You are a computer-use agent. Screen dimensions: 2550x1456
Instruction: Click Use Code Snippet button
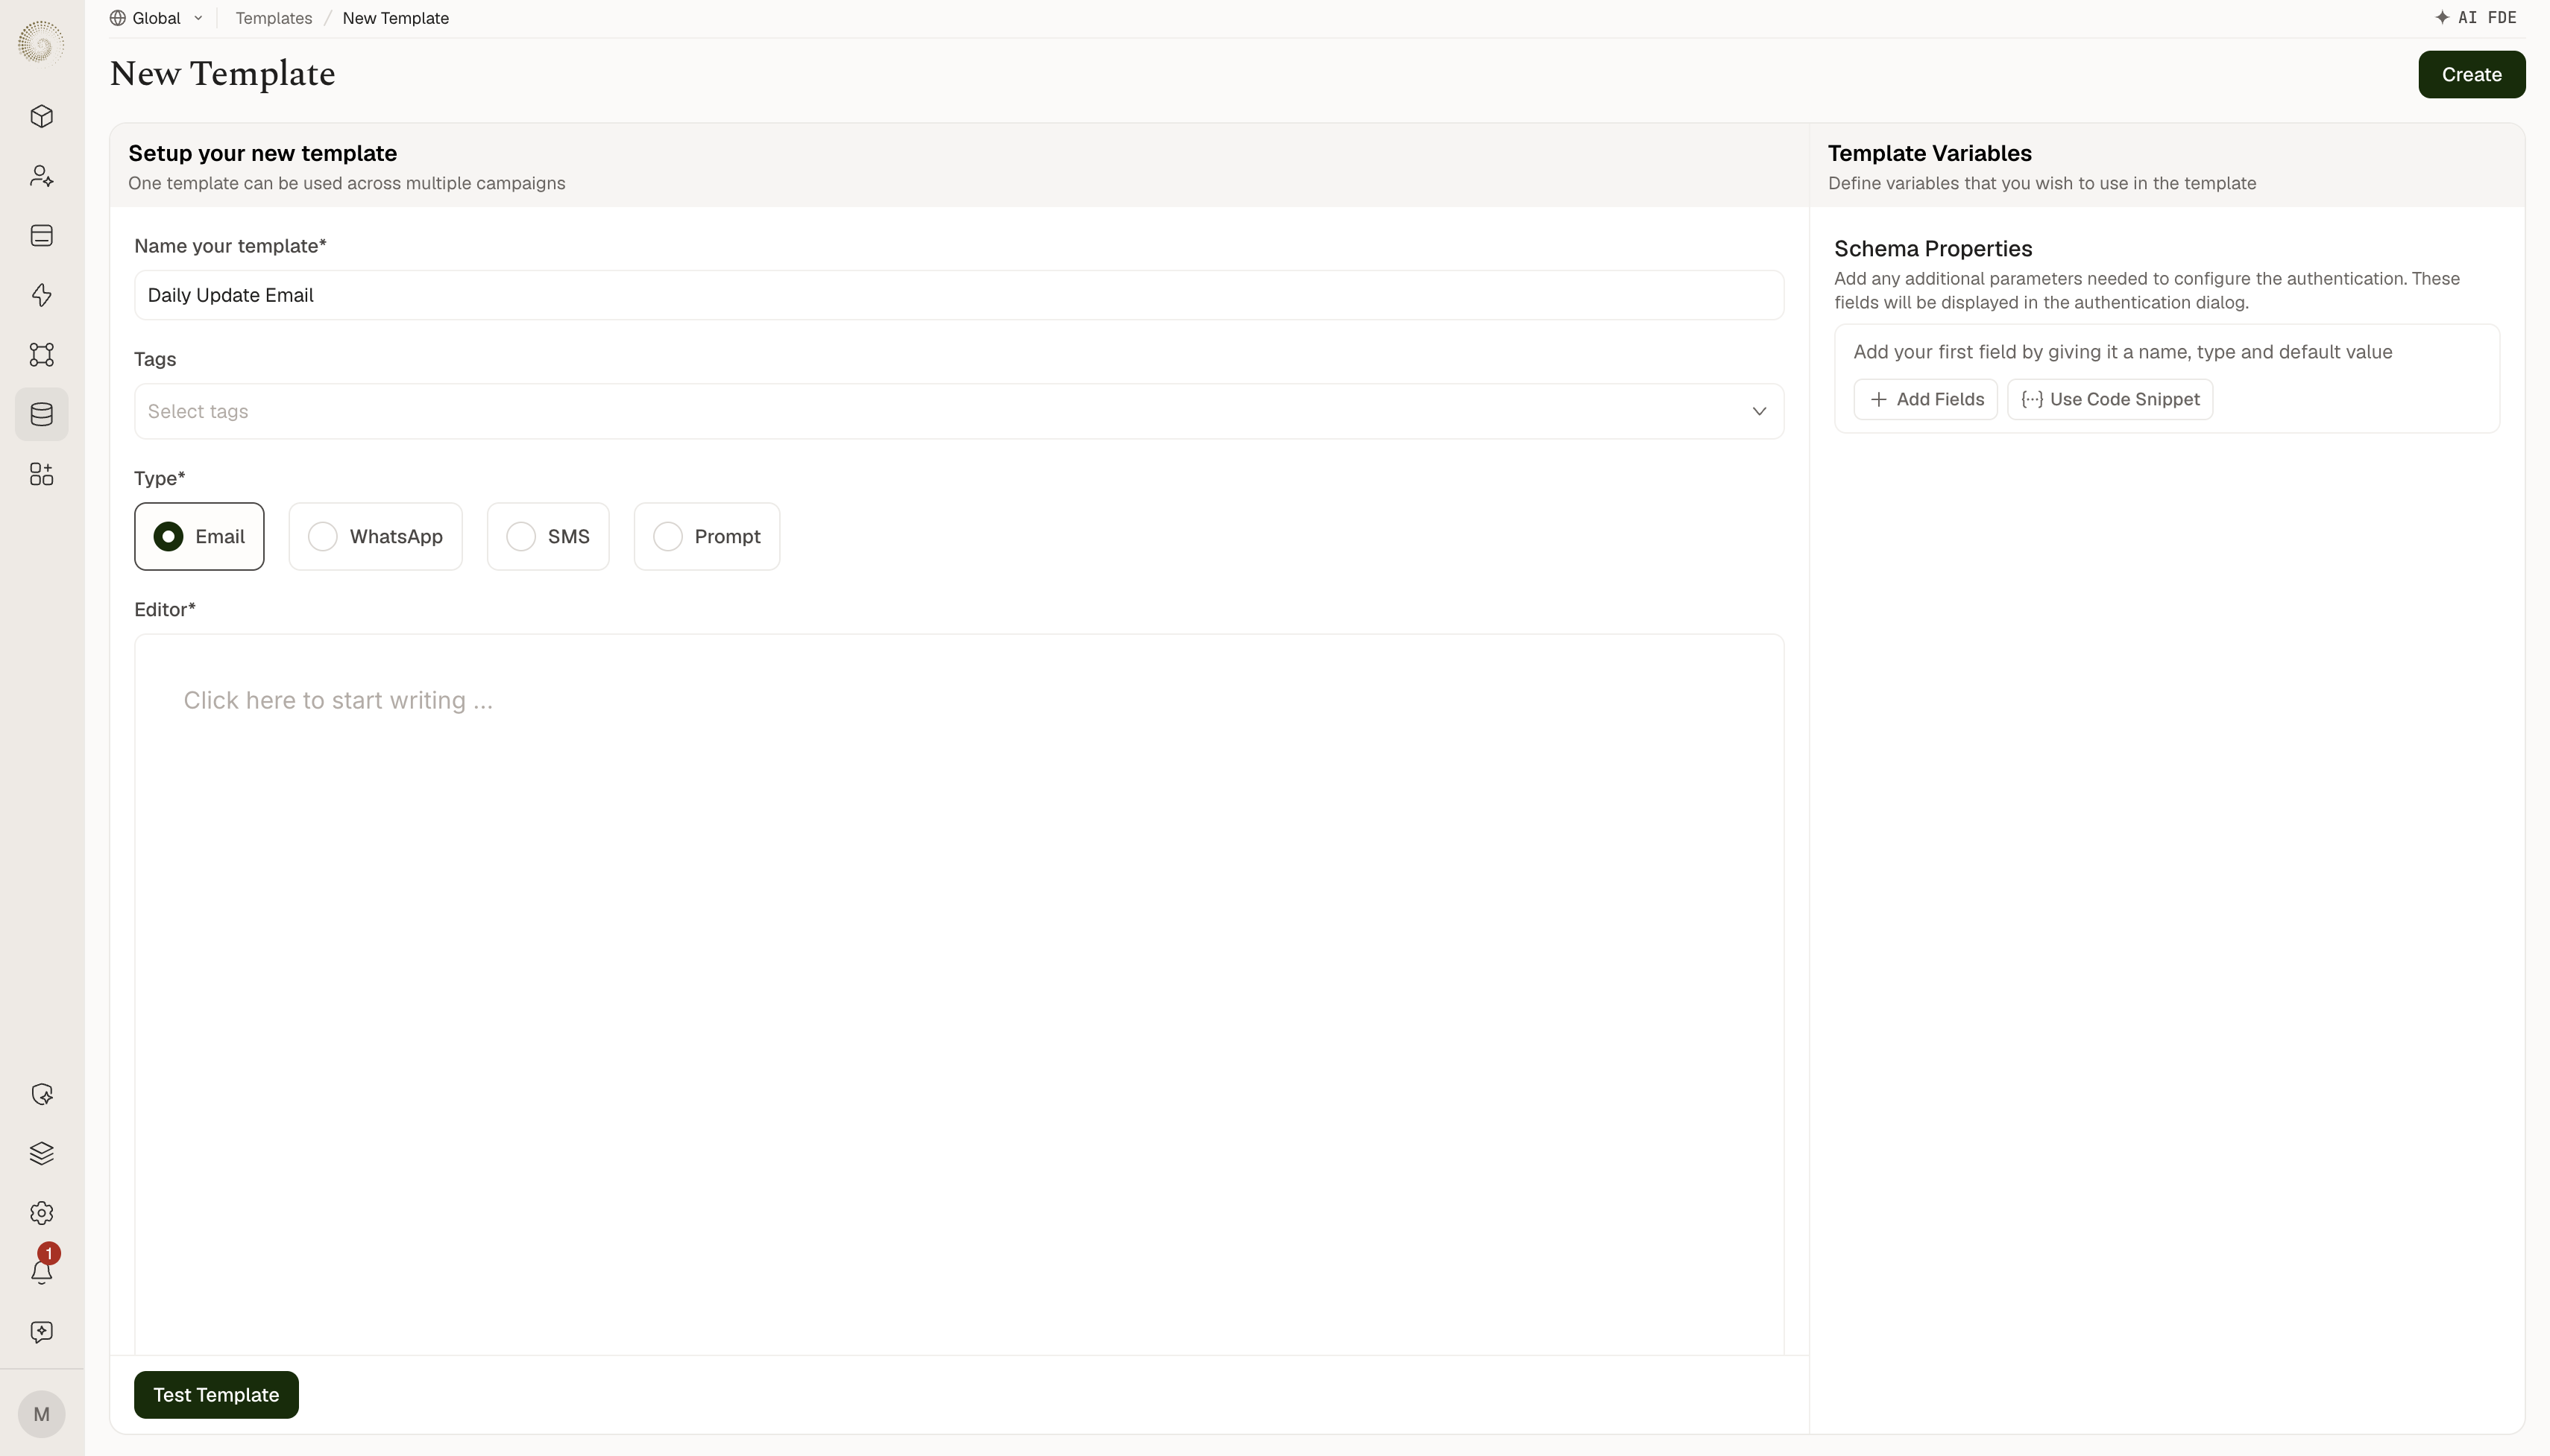pos(2110,399)
